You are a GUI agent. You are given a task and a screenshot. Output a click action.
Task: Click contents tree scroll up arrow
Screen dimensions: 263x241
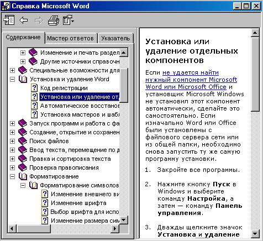pyautogui.click(x=124, y=53)
